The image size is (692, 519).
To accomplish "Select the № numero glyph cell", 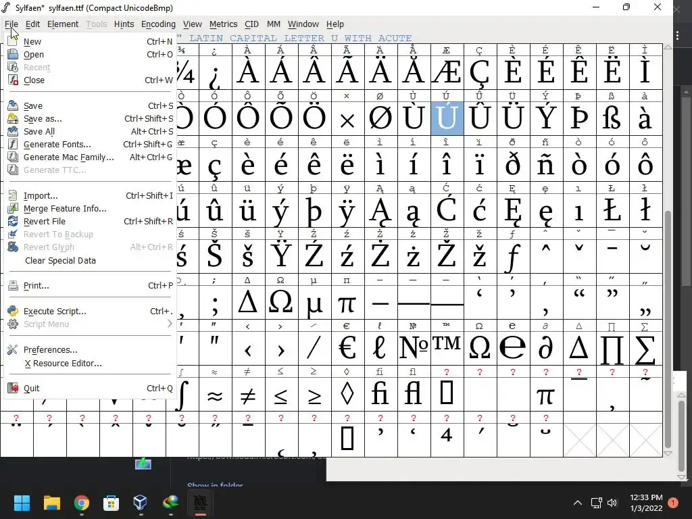I will pyautogui.click(x=414, y=348).
